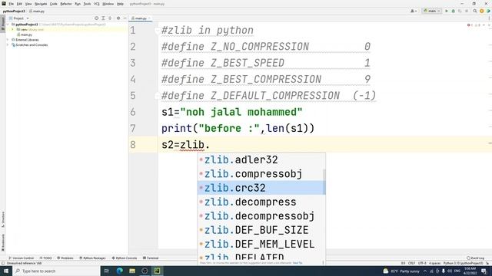Open the Terminal tool window
Screen dimensions: 492x276
(151, 258)
